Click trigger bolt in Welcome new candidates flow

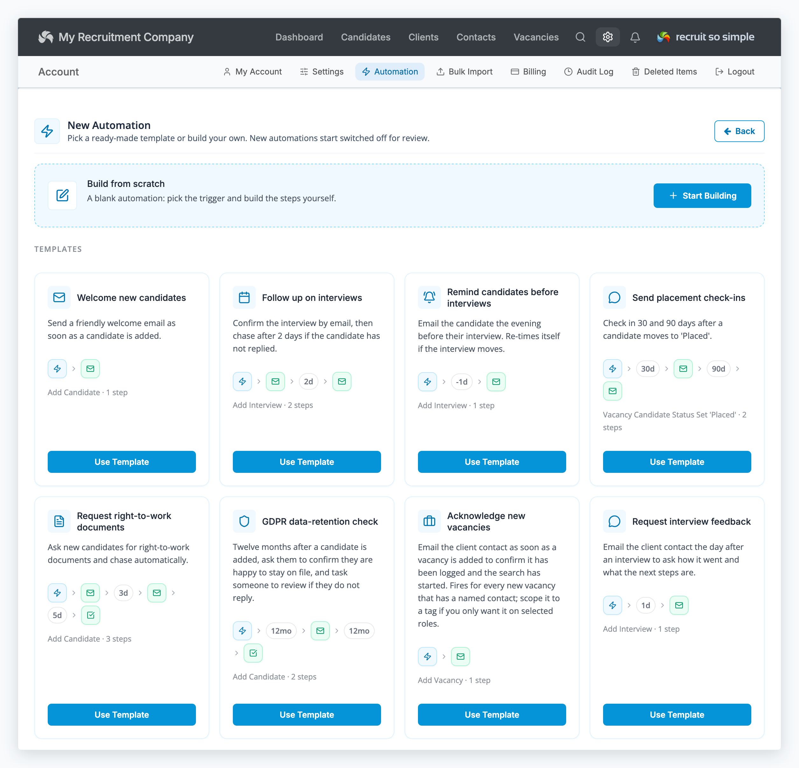point(57,369)
